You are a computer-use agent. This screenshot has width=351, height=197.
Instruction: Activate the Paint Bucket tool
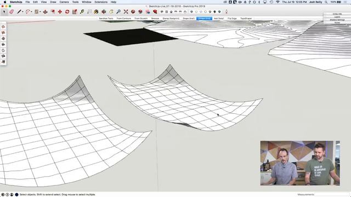[x=97, y=11]
